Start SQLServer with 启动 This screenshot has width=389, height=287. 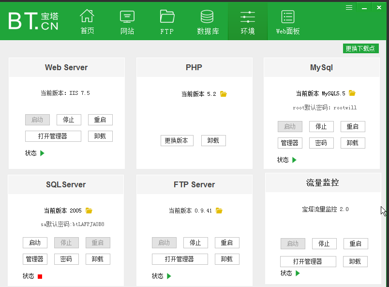coord(35,242)
